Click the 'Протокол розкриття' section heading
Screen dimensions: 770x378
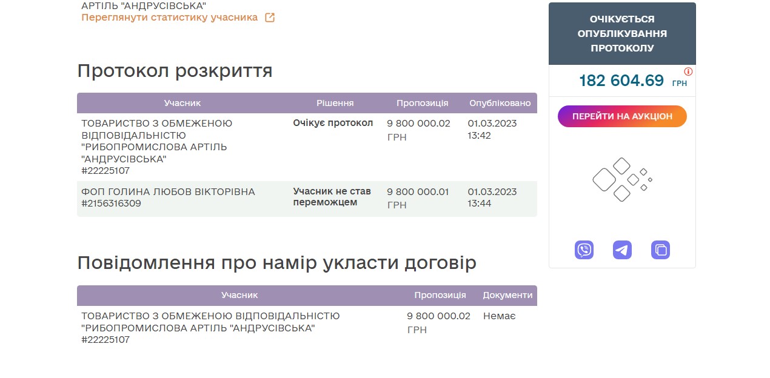[175, 71]
